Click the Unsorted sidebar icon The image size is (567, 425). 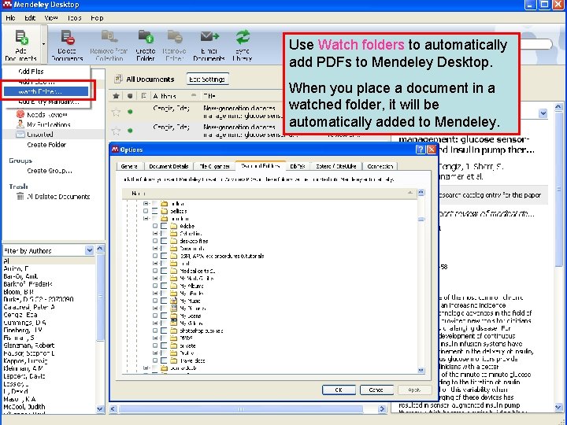[20, 134]
